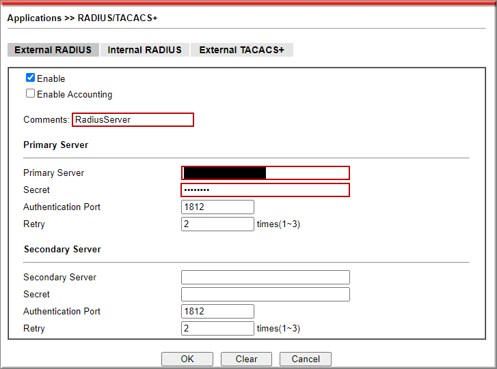Focus the empty Secondary Server address field
497x369 pixels.
[265, 277]
